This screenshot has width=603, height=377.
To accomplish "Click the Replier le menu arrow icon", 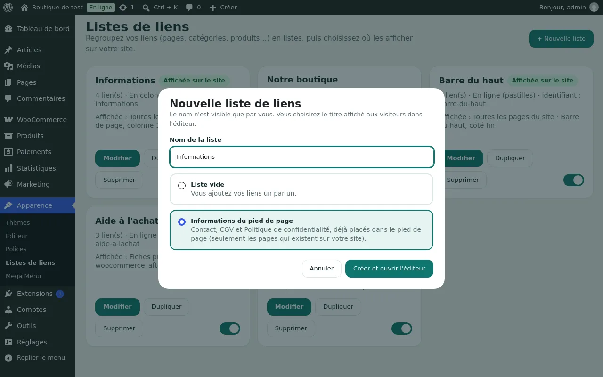I will click(x=8, y=358).
